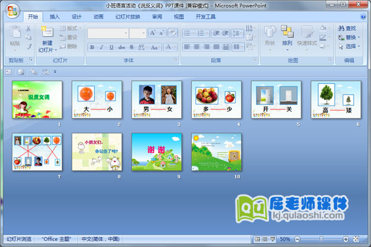
Task: Toggle Align Text Left
Action: point(187,47)
